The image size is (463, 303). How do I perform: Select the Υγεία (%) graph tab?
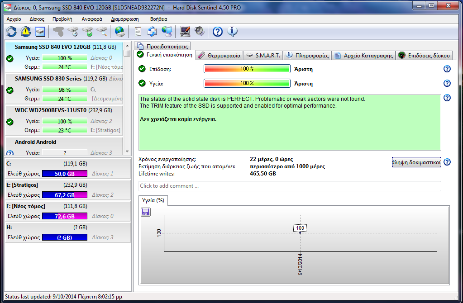pyautogui.click(x=153, y=200)
